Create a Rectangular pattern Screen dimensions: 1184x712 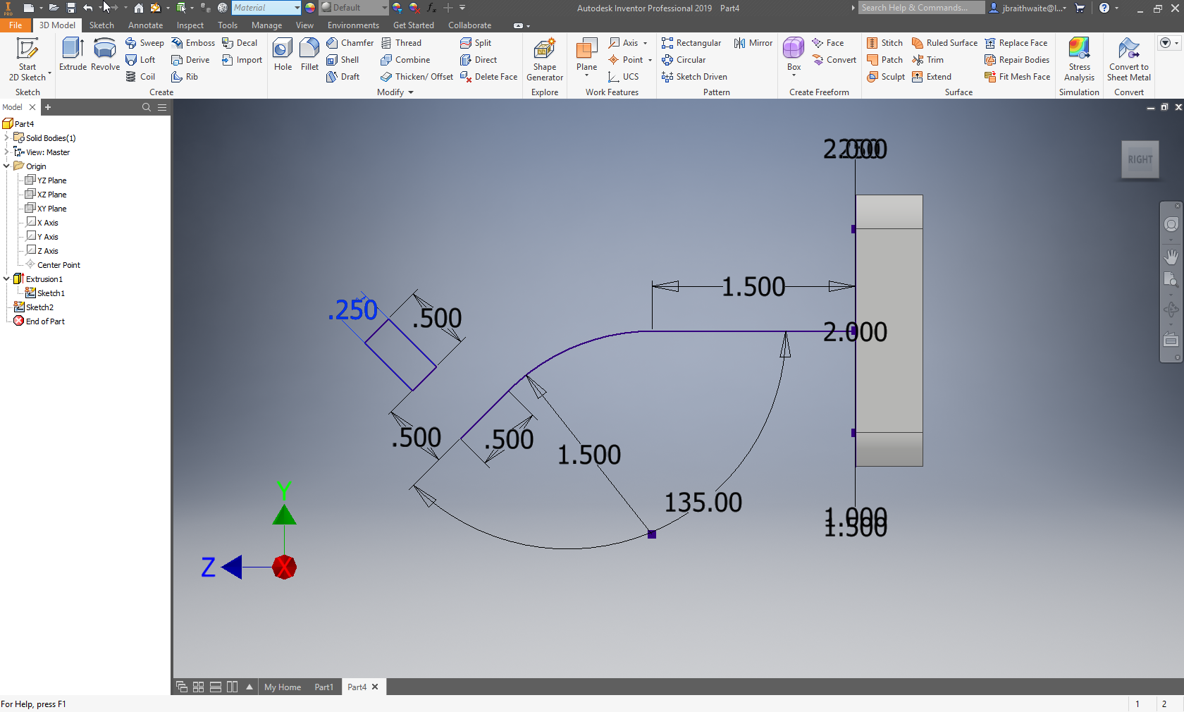point(691,43)
